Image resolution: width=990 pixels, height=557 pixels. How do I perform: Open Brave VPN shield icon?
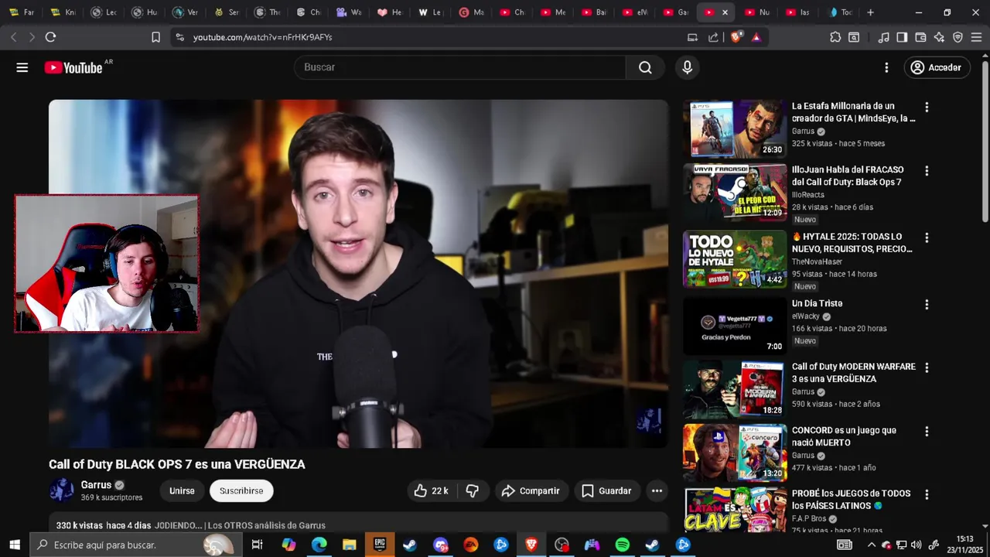(x=958, y=36)
